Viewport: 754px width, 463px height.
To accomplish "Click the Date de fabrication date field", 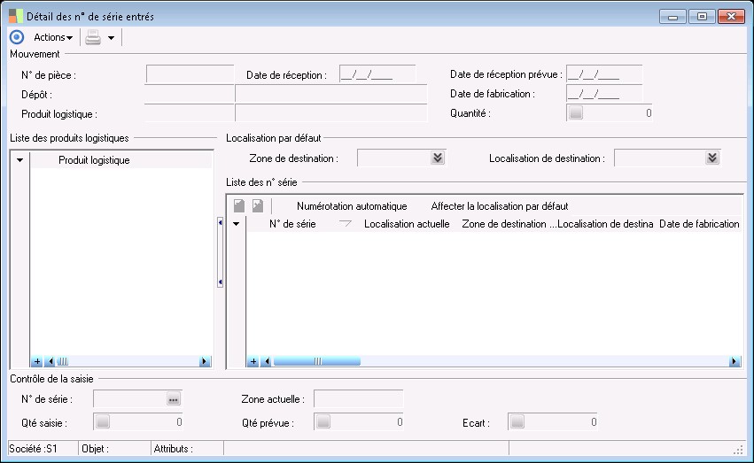I will click(604, 94).
